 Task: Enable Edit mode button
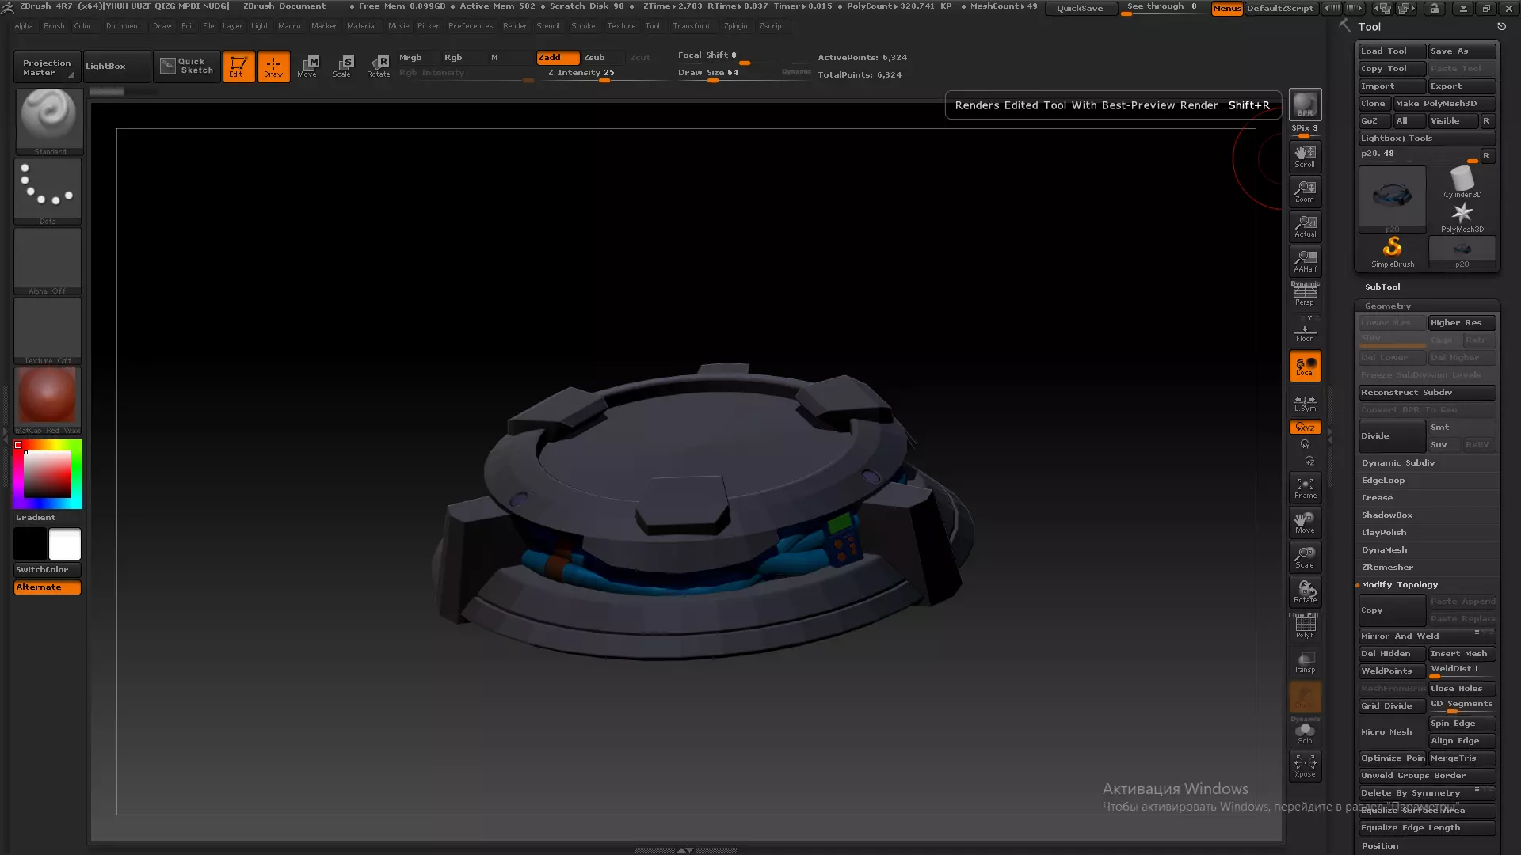coord(238,66)
